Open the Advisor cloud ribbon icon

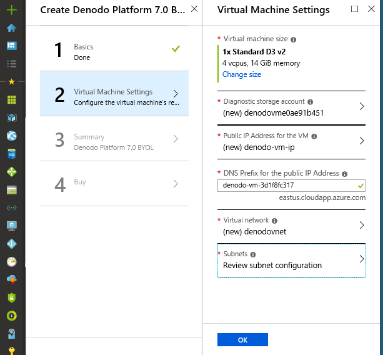point(11,280)
